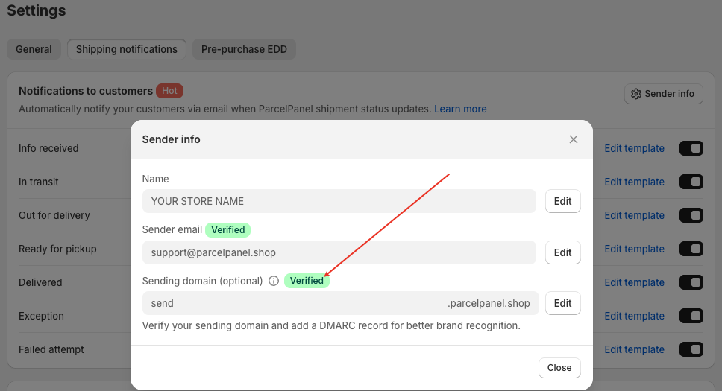Follow the Learn more link

[460, 109]
